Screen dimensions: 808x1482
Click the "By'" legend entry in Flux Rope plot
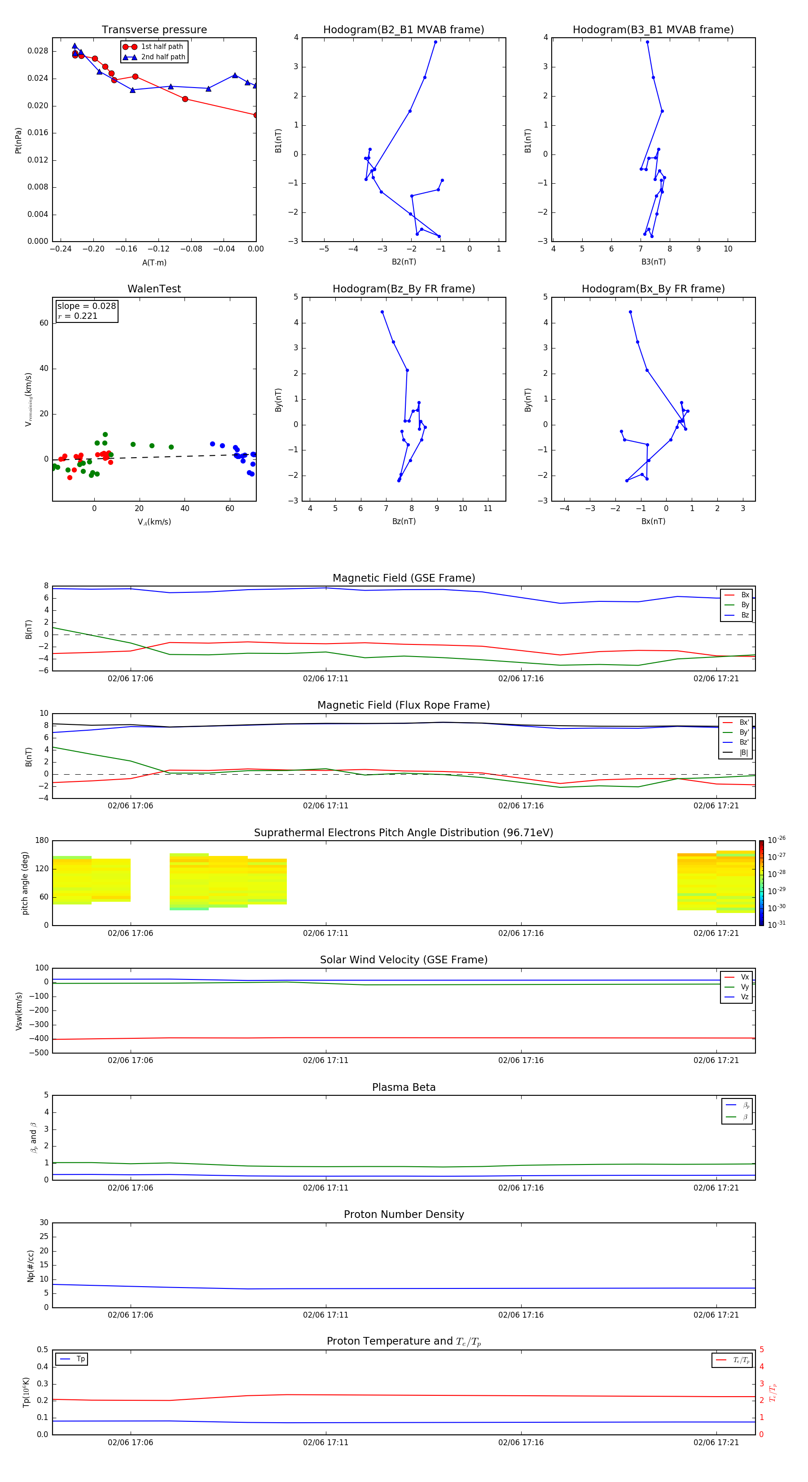pyautogui.click(x=736, y=732)
